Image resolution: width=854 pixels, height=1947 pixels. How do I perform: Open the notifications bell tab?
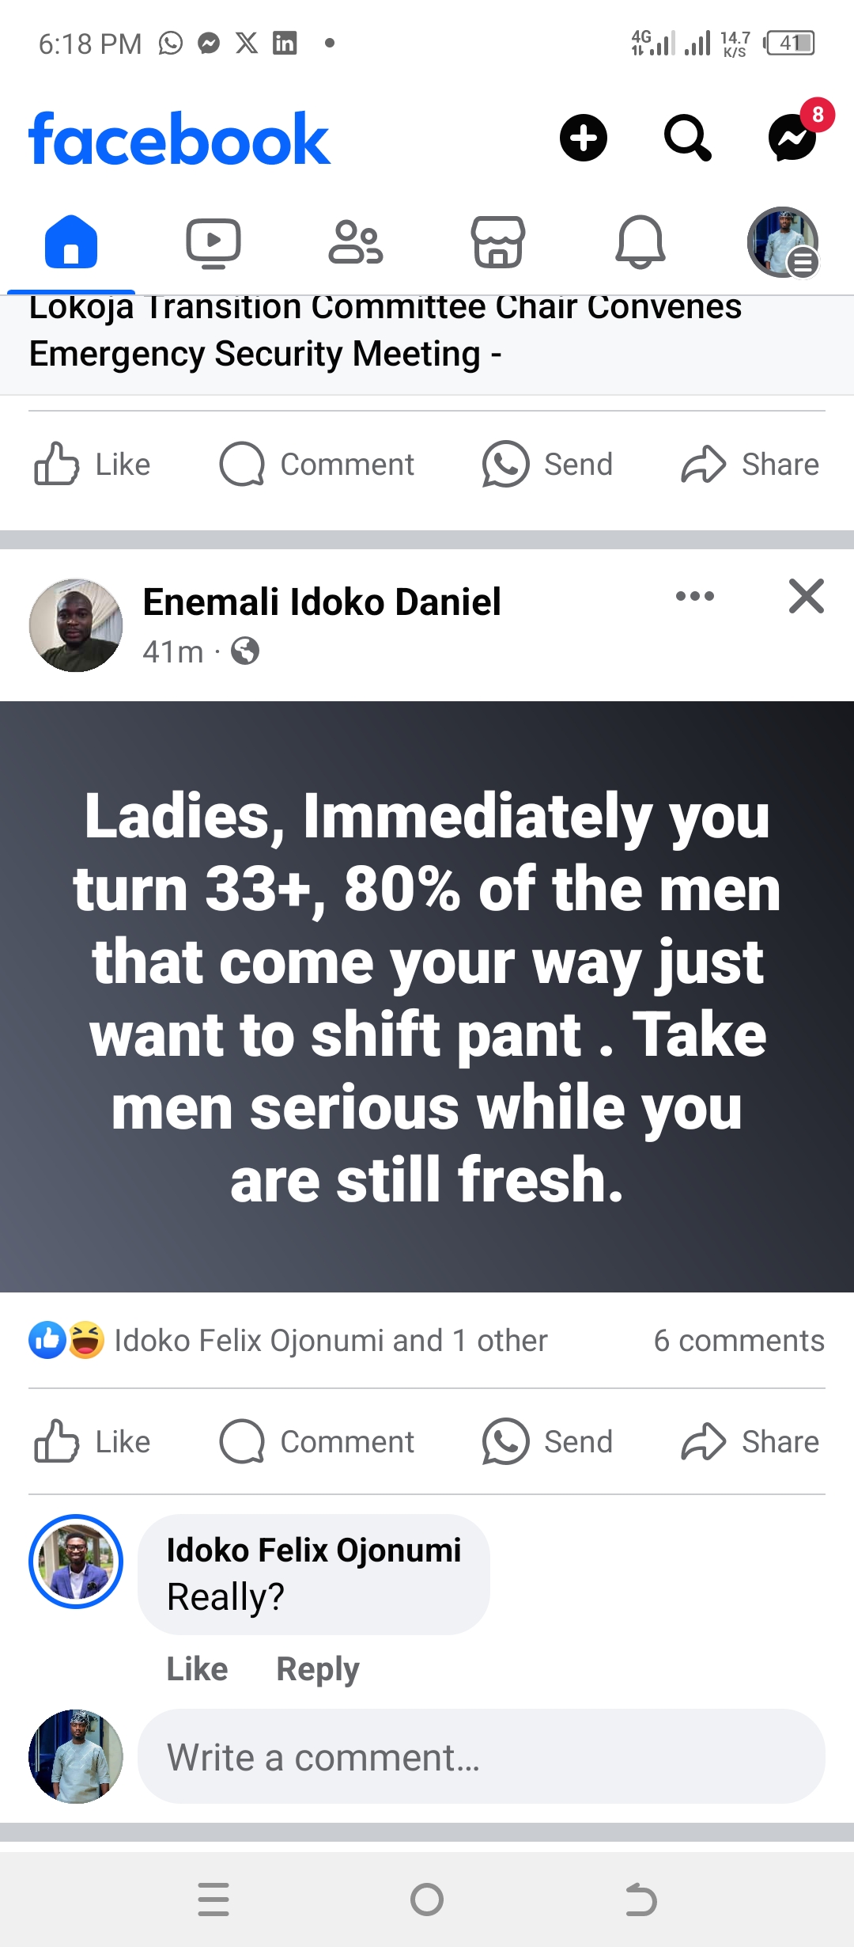(x=640, y=242)
